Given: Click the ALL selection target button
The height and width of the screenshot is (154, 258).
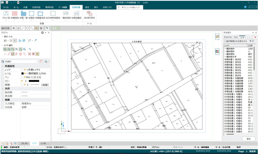Looking at the screenshot, I should [37, 28].
